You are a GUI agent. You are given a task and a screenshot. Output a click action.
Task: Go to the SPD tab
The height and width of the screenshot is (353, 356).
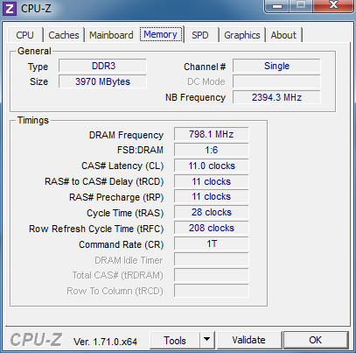pos(200,35)
